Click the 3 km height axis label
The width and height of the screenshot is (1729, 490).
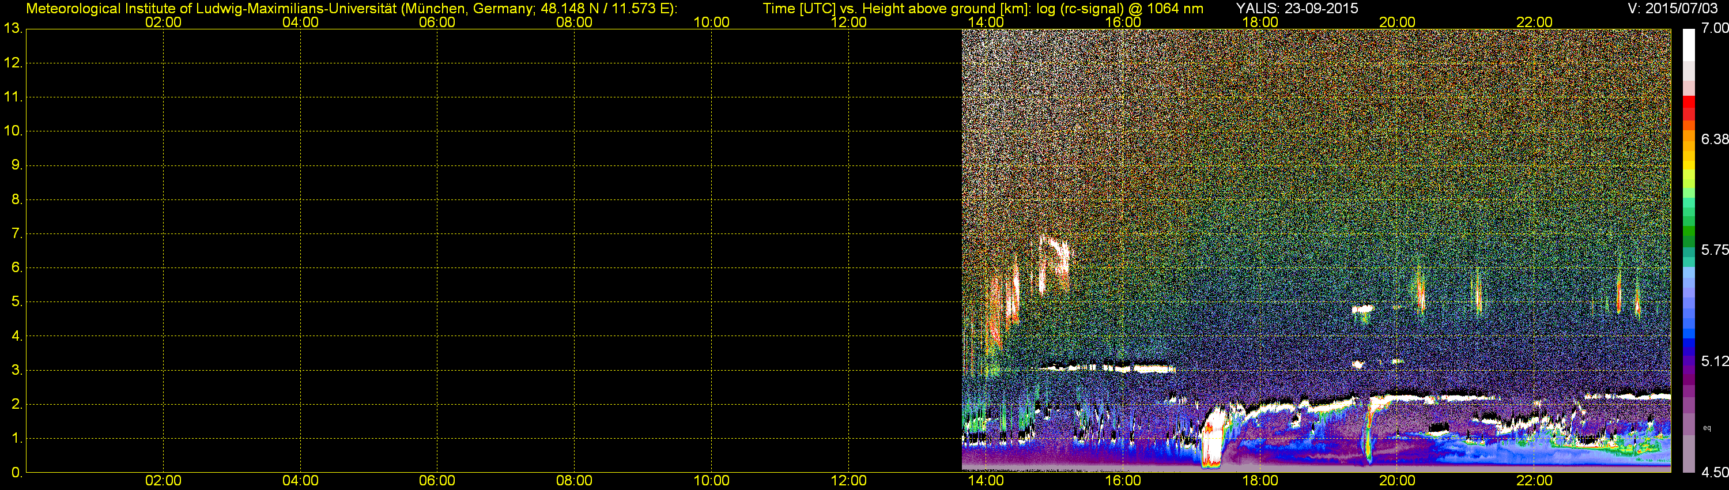16,371
